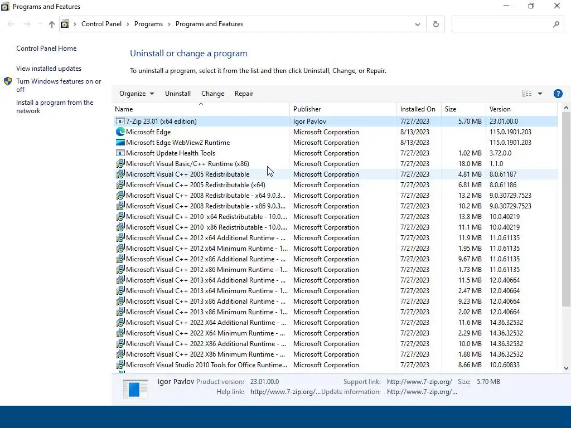Click the Microsoft Update Health Tools icon

[120, 153]
